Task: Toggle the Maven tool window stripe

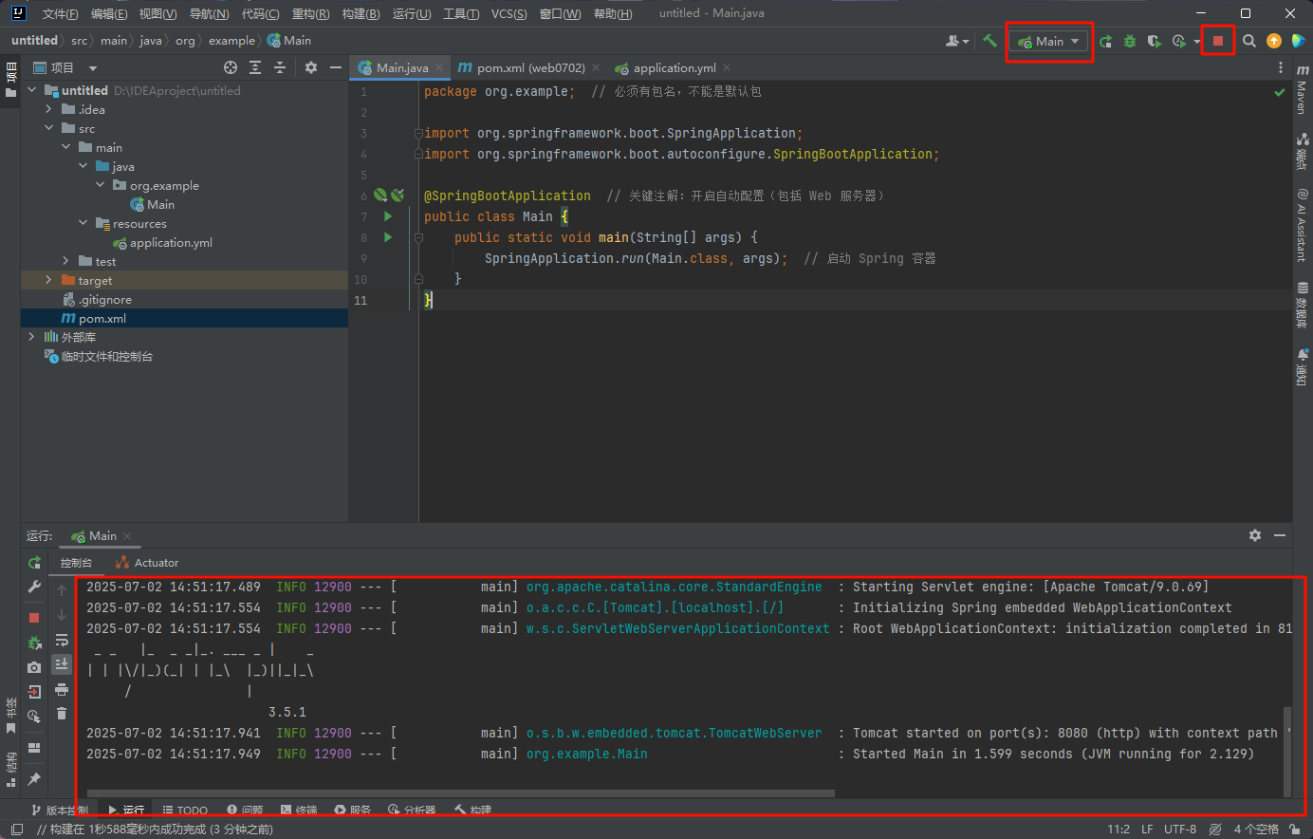Action: [1303, 90]
